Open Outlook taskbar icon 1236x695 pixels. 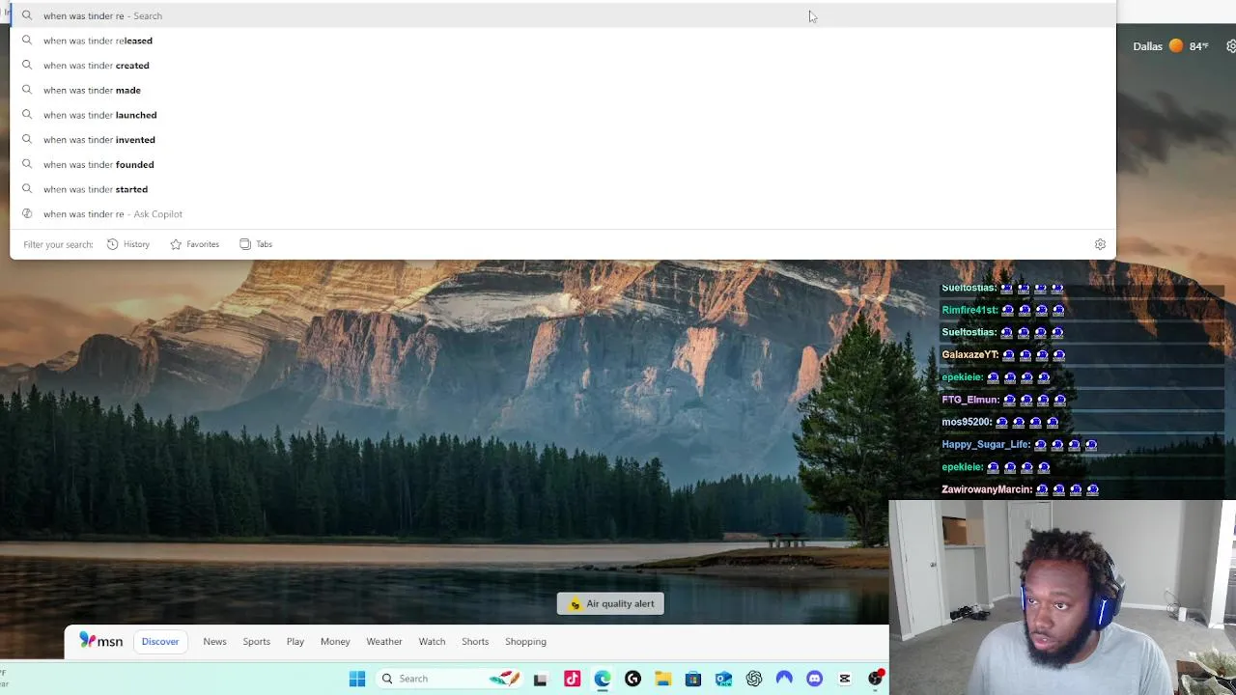pos(723,679)
